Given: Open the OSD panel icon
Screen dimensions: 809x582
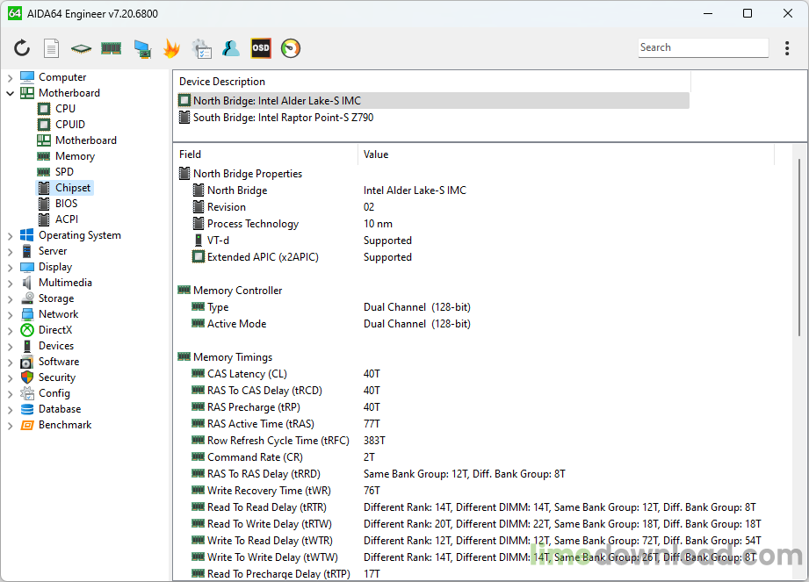Looking at the screenshot, I should pos(261,48).
